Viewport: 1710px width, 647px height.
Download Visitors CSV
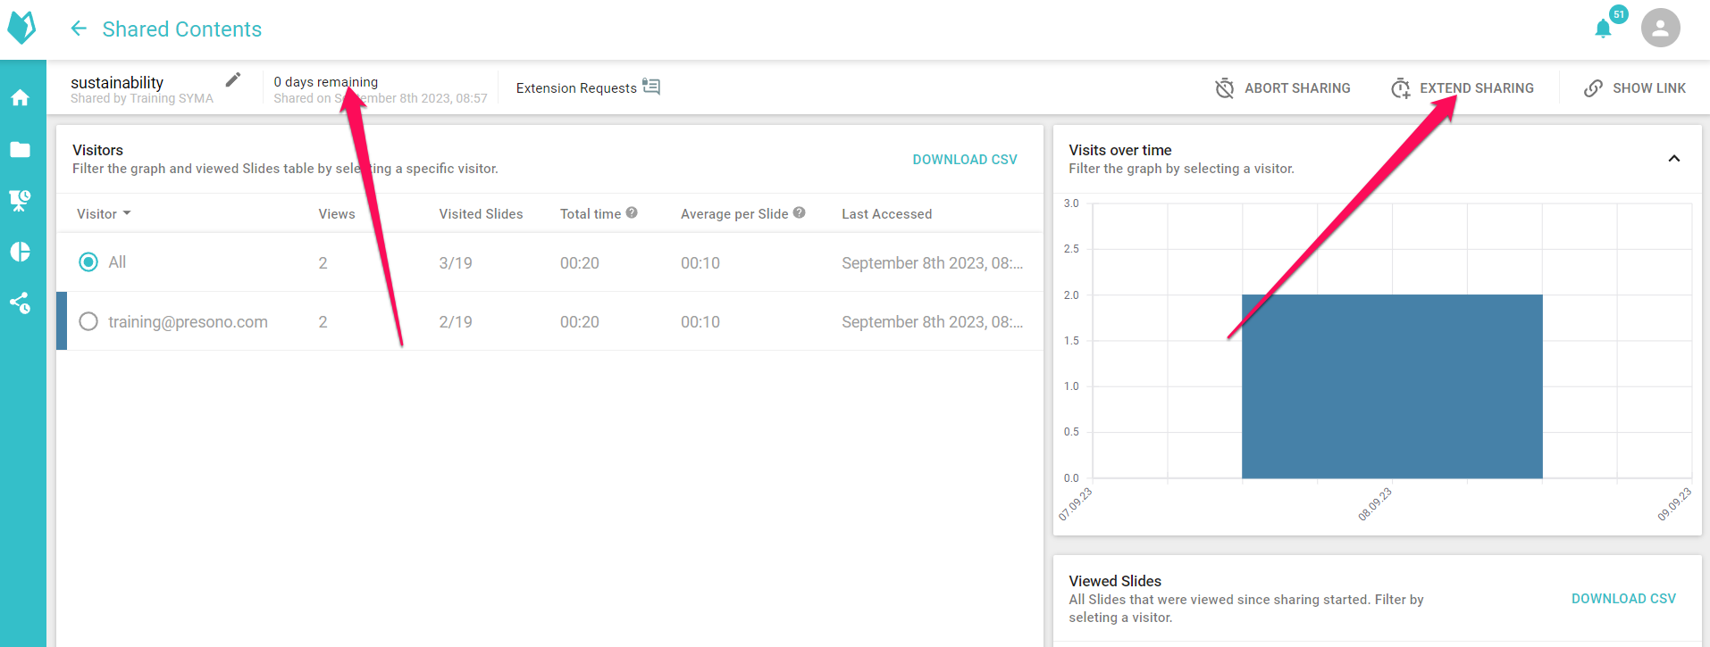[965, 159]
